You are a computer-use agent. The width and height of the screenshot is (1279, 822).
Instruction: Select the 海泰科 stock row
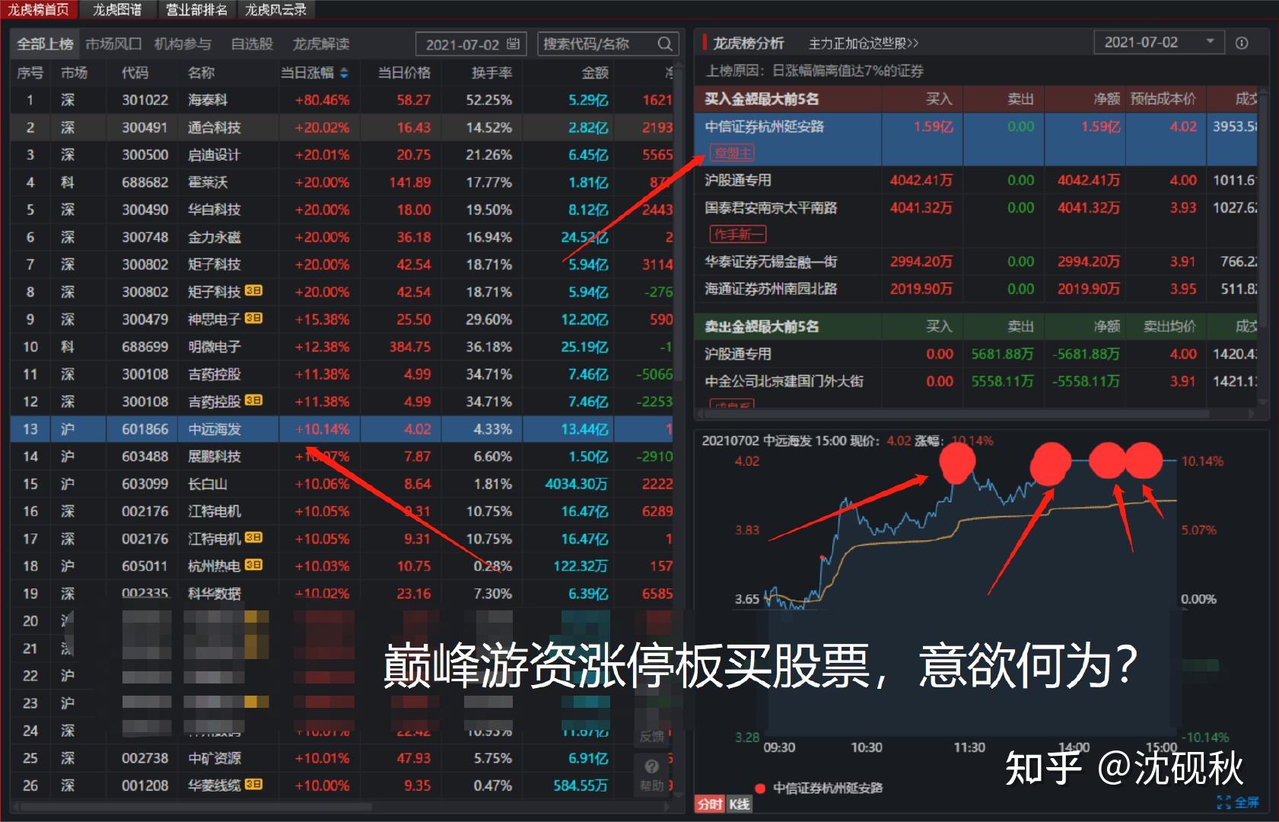click(x=342, y=100)
